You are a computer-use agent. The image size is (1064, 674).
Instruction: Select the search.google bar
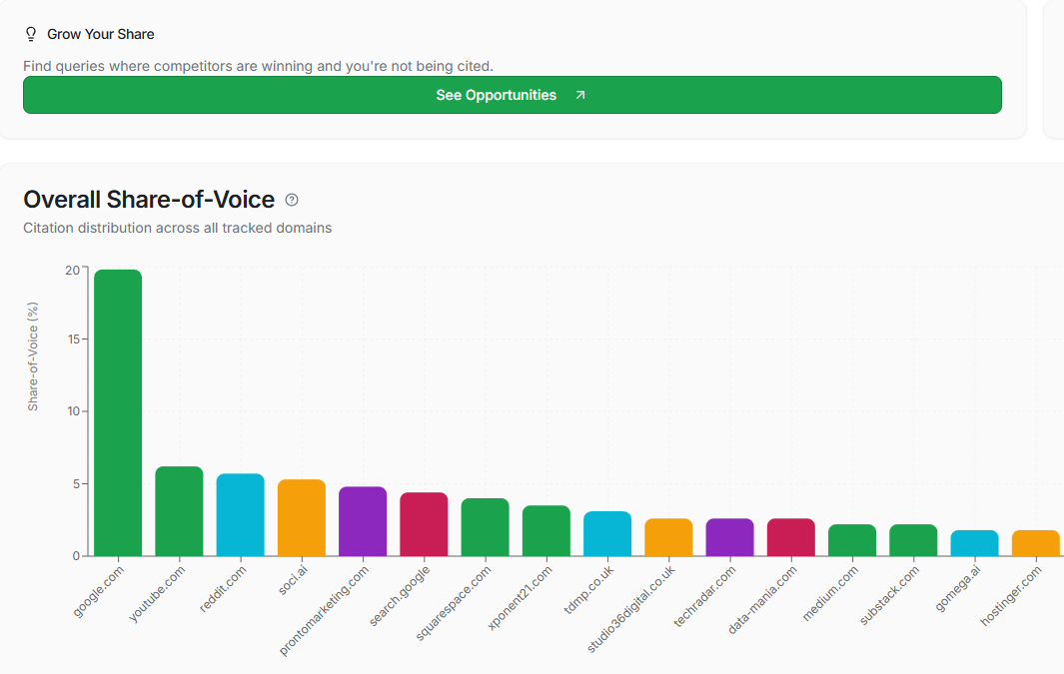(x=425, y=522)
